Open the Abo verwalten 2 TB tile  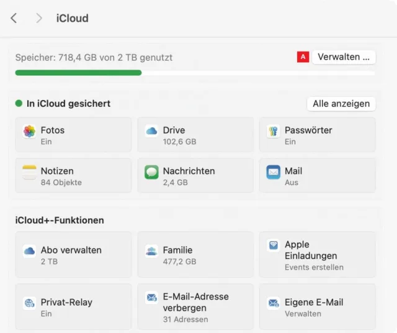(x=73, y=255)
